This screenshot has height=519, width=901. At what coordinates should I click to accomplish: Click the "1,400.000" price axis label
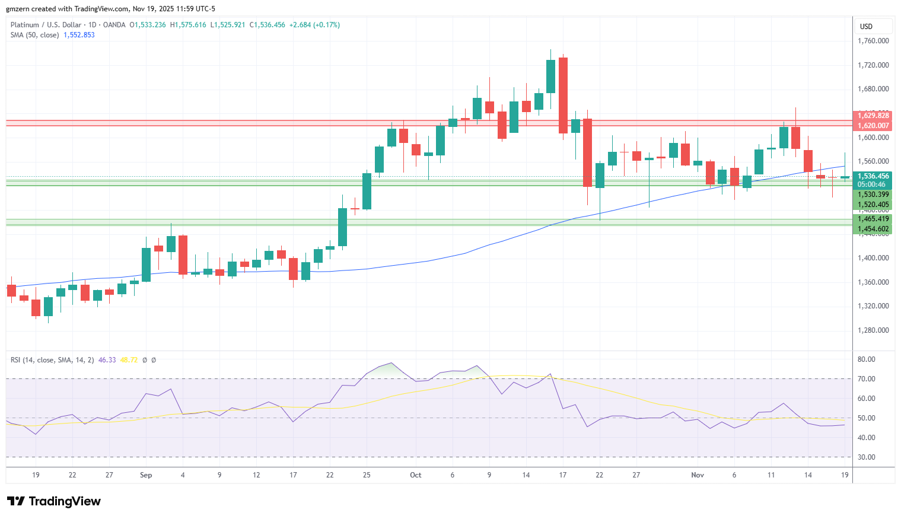(x=873, y=258)
